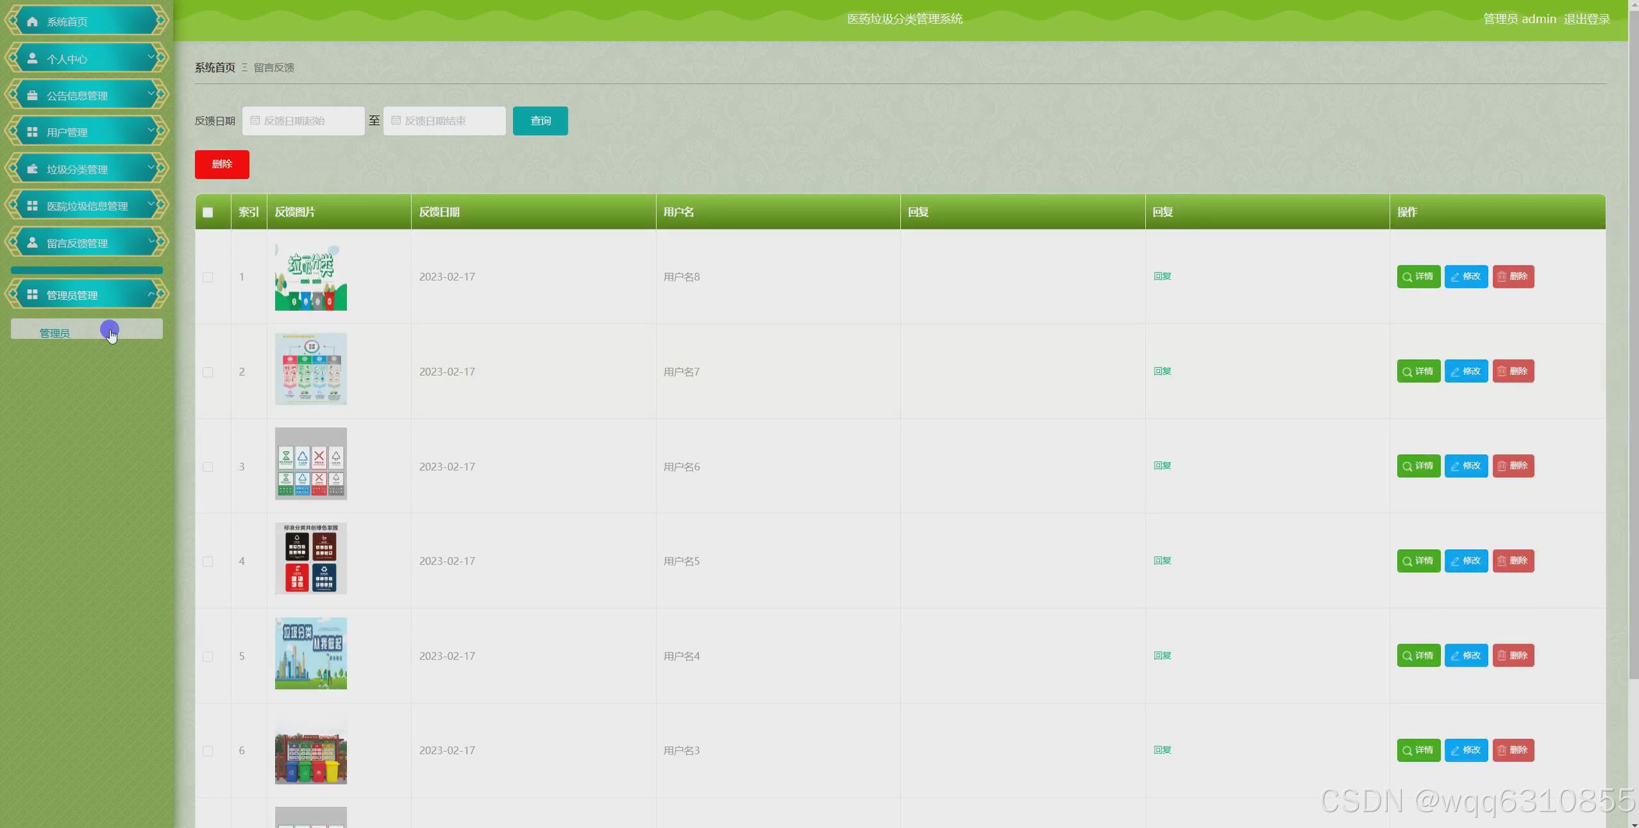
Task: Expand 公告信息管理 menu chevron
Action: [x=151, y=94]
